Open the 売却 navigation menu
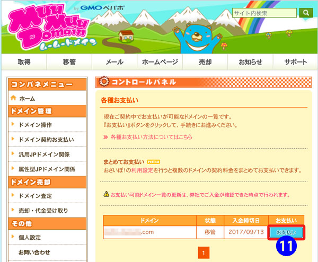Image resolution: width=318 pixels, height=262 pixels. [205, 62]
